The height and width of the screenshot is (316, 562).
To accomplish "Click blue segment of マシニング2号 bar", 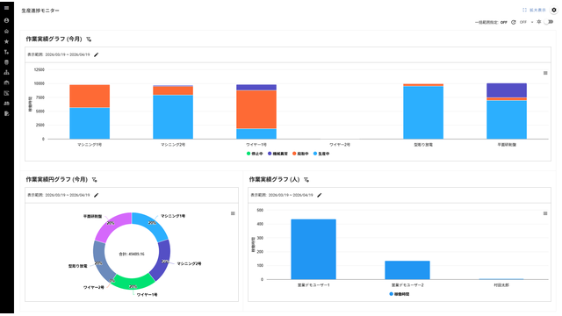I will click(173, 117).
